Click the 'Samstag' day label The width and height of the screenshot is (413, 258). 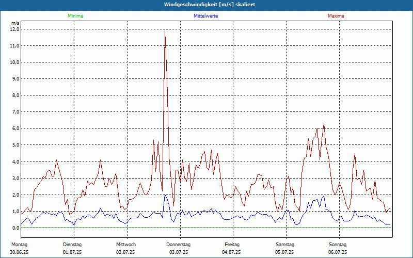[285, 245]
